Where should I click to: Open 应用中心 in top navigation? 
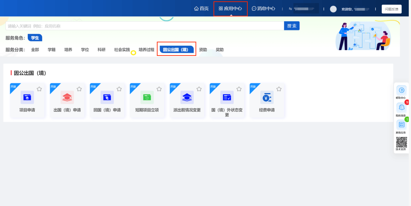(x=230, y=8)
